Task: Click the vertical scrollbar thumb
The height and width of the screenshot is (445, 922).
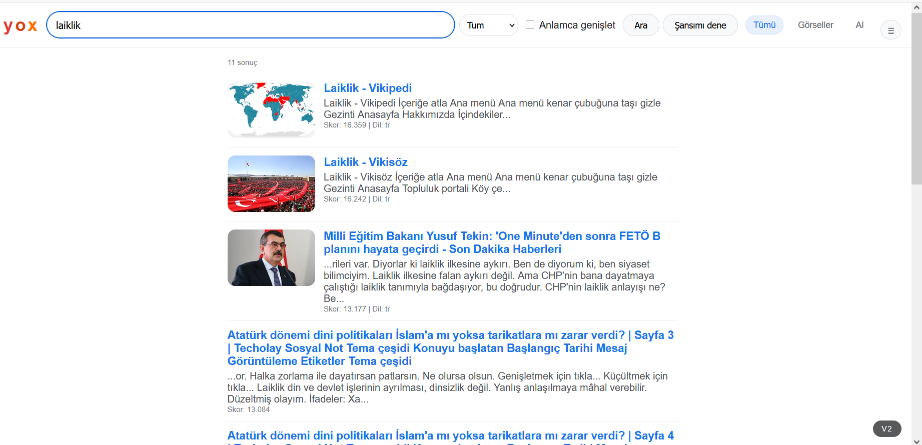Action: [916, 99]
